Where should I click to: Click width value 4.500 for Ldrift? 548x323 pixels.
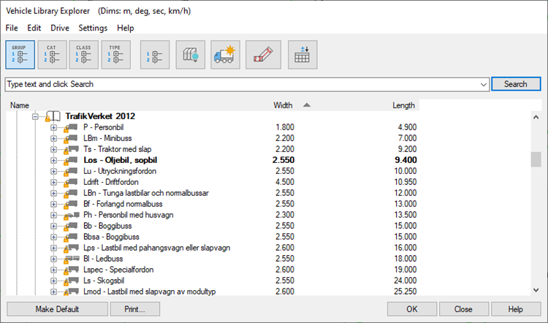point(285,182)
